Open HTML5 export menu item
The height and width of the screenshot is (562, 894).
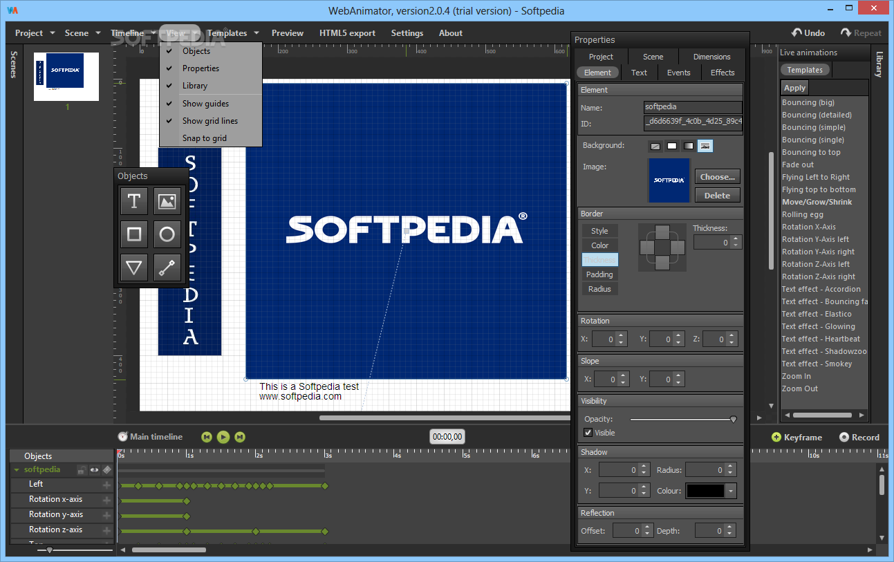point(348,32)
